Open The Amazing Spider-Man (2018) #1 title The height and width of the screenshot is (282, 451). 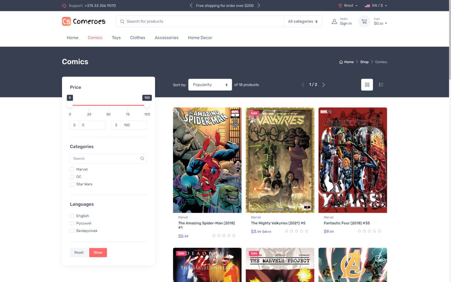tap(207, 225)
